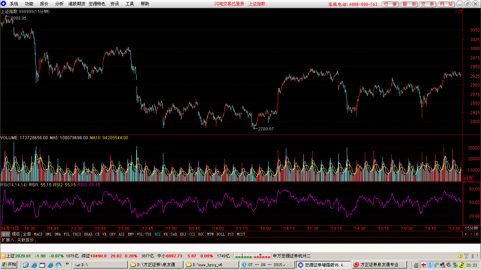This screenshot has height=270, width=481.
Task: Open the 功能 menu
Action: (29, 4)
